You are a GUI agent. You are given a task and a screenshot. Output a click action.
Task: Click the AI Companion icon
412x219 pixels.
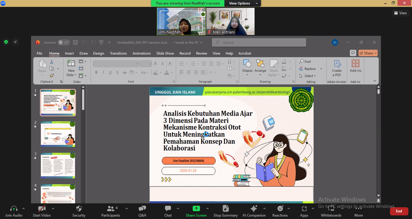(254, 208)
